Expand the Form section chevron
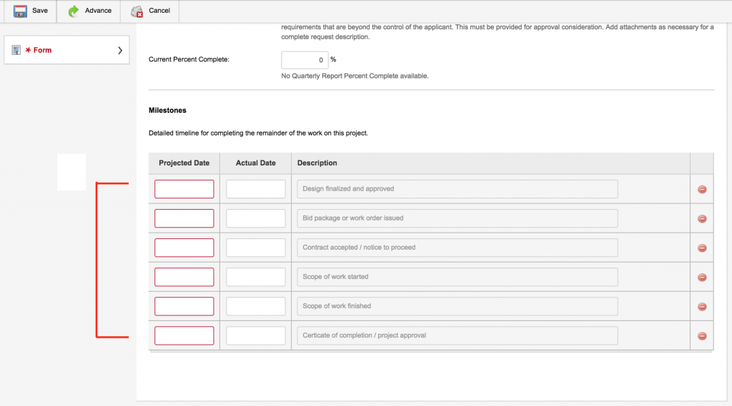The image size is (732, 406). [120, 51]
